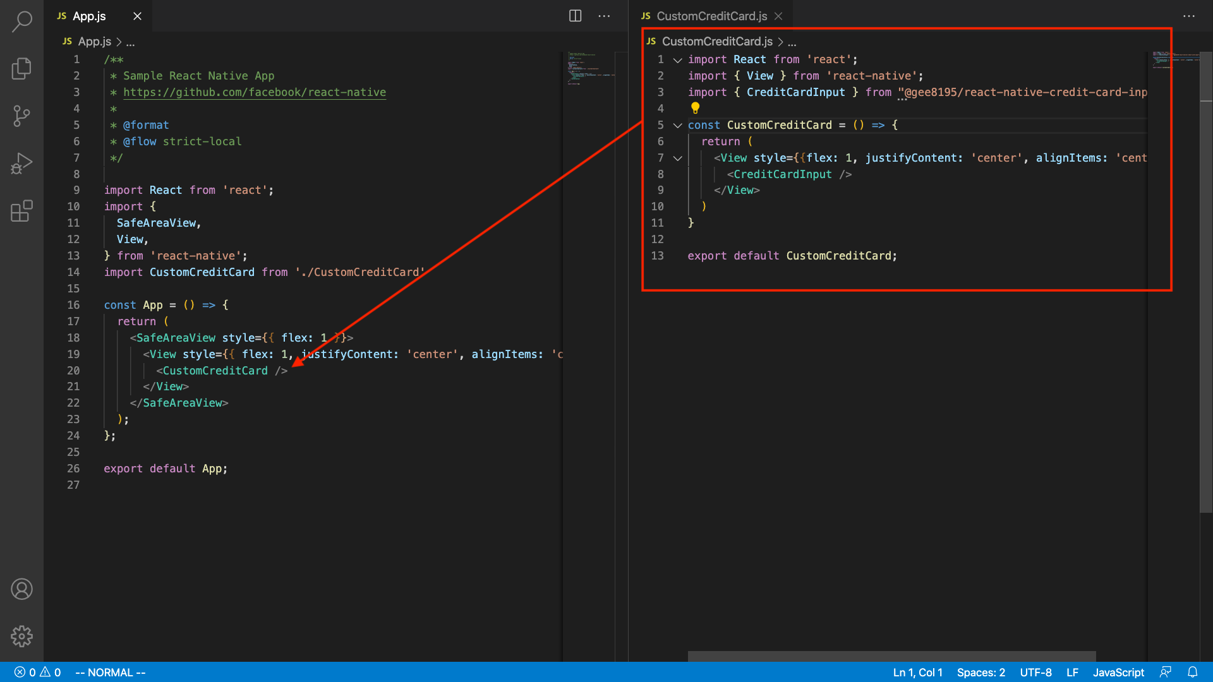Open the Run and Debug view
The height and width of the screenshot is (682, 1213).
coord(21,164)
